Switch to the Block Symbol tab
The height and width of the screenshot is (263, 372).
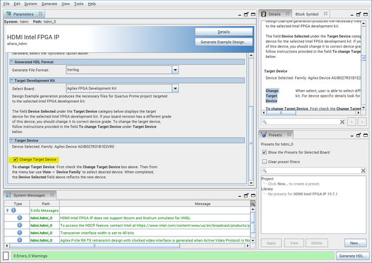(307, 14)
